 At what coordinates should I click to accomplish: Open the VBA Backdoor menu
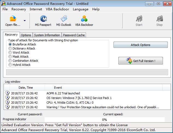pos(58,9)
